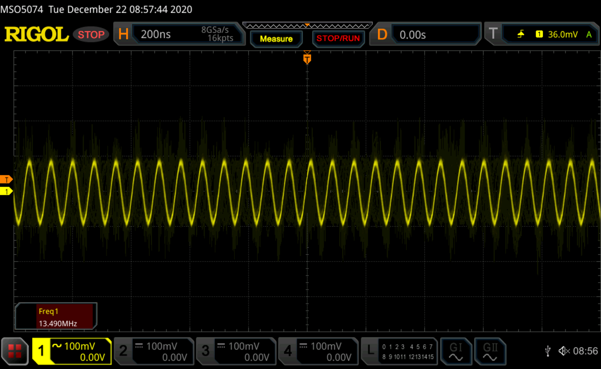Click the orange trigger position marker at top
601x369 pixels.
[307, 59]
